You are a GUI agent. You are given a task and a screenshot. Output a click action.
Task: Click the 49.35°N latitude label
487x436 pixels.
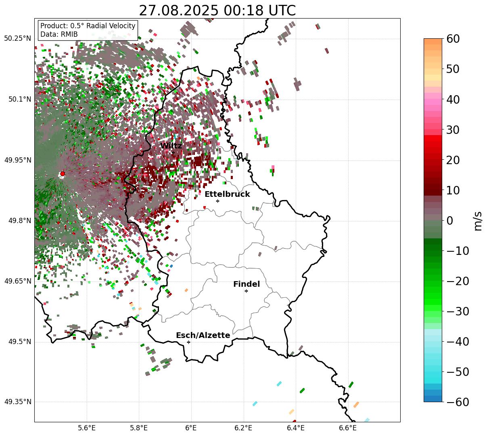17,402
